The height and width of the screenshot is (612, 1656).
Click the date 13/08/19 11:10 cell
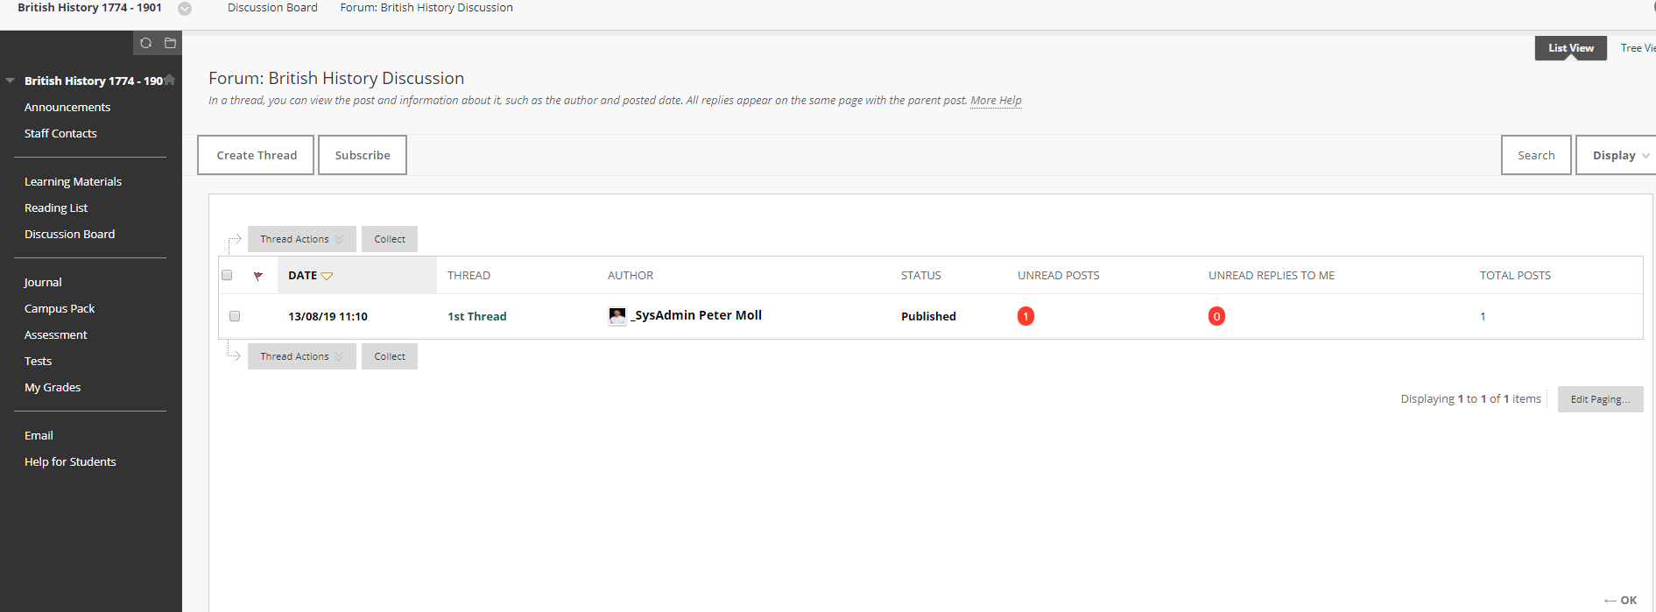click(x=328, y=316)
